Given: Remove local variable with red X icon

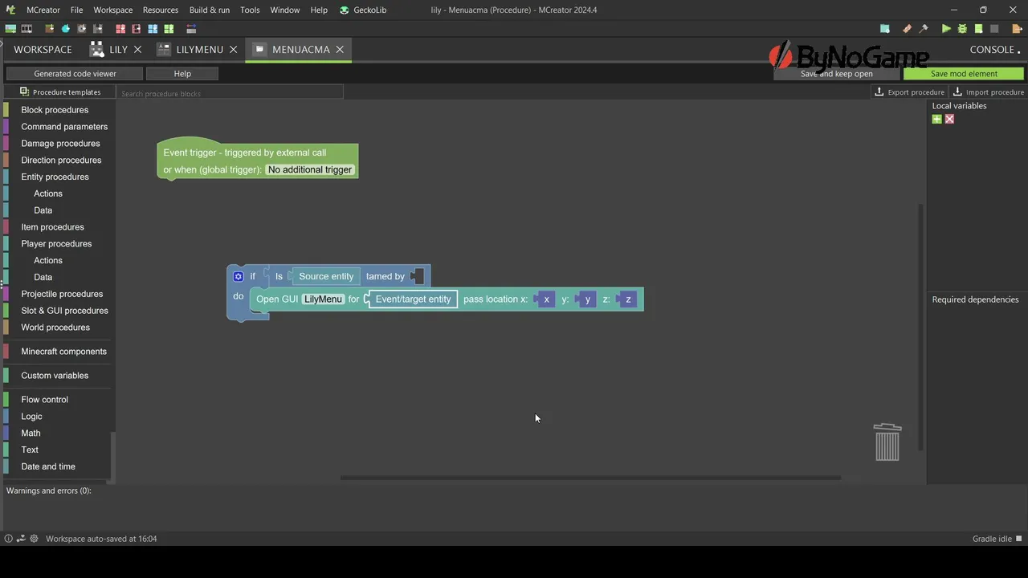Looking at the screenshot, I should click(949, 119).
